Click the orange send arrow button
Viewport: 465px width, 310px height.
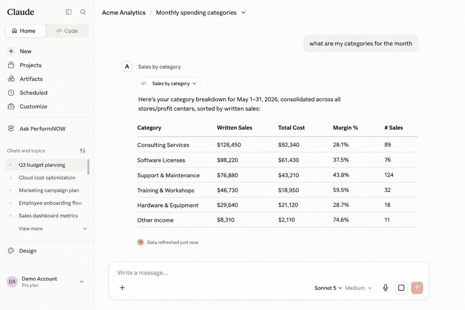[x=417, y=288]
